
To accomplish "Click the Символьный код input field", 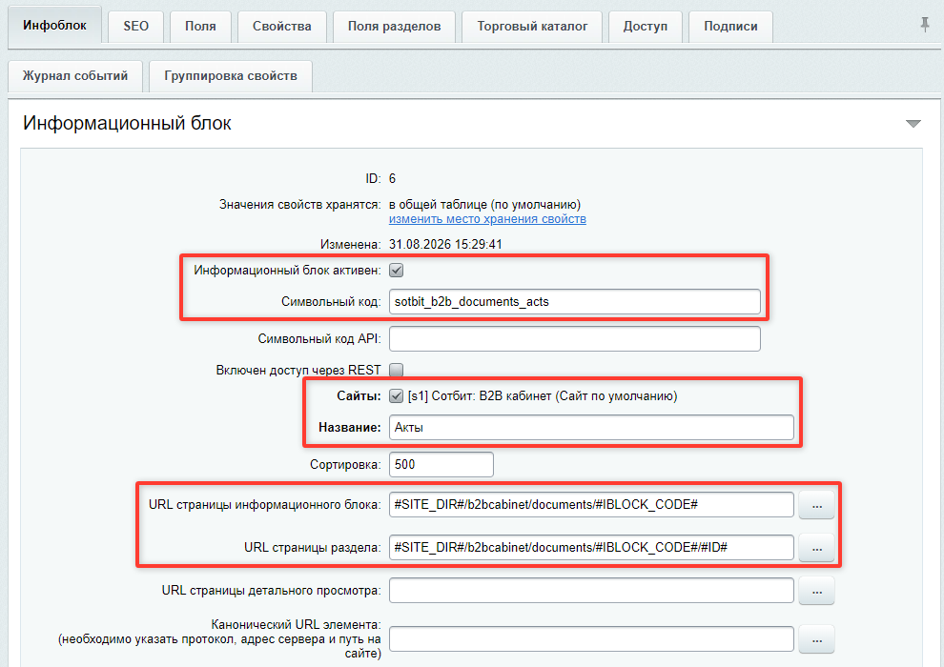I will pyautogui.click(x=574, y=302).
